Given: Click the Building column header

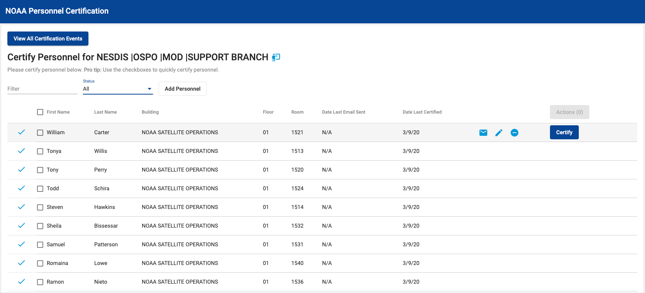Looking at the screenshot, I should [x=150, y=112].
